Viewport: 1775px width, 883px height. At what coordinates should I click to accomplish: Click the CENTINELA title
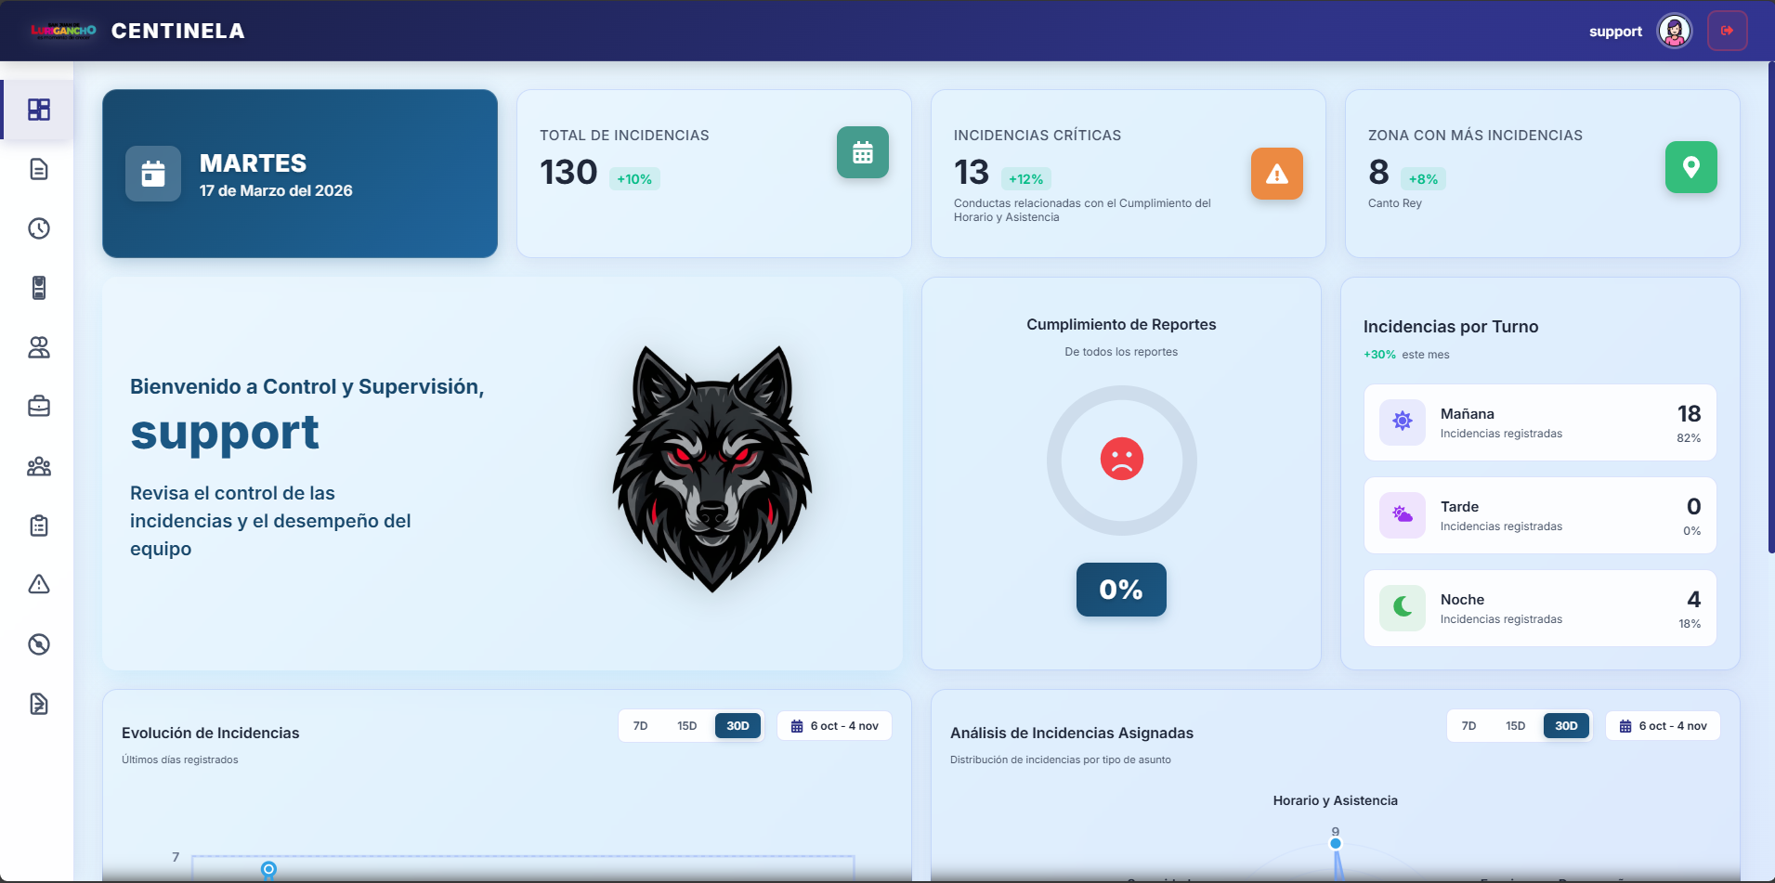pyautogui.click(x=178, y=31)
